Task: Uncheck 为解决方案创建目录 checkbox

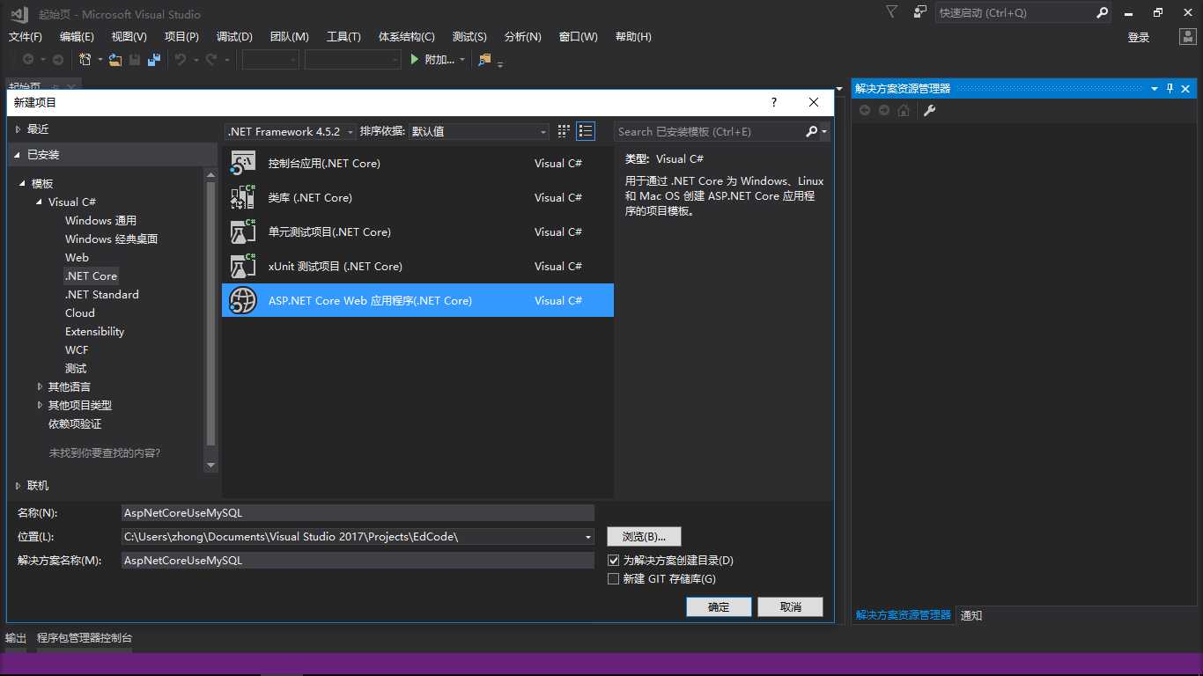Action: 614,560
